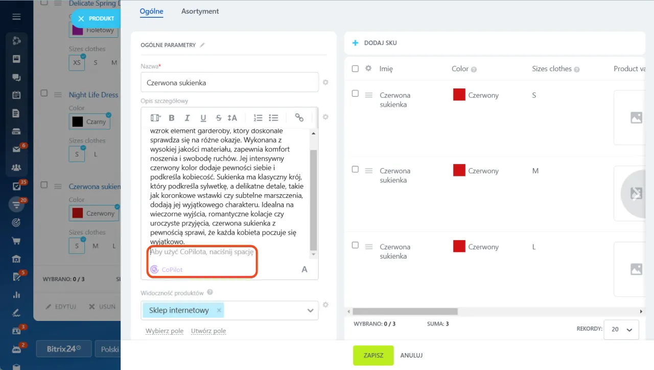Open the SKU grid settings gear
The width and height of the screenshot is (654, 370).
(368, 68)
